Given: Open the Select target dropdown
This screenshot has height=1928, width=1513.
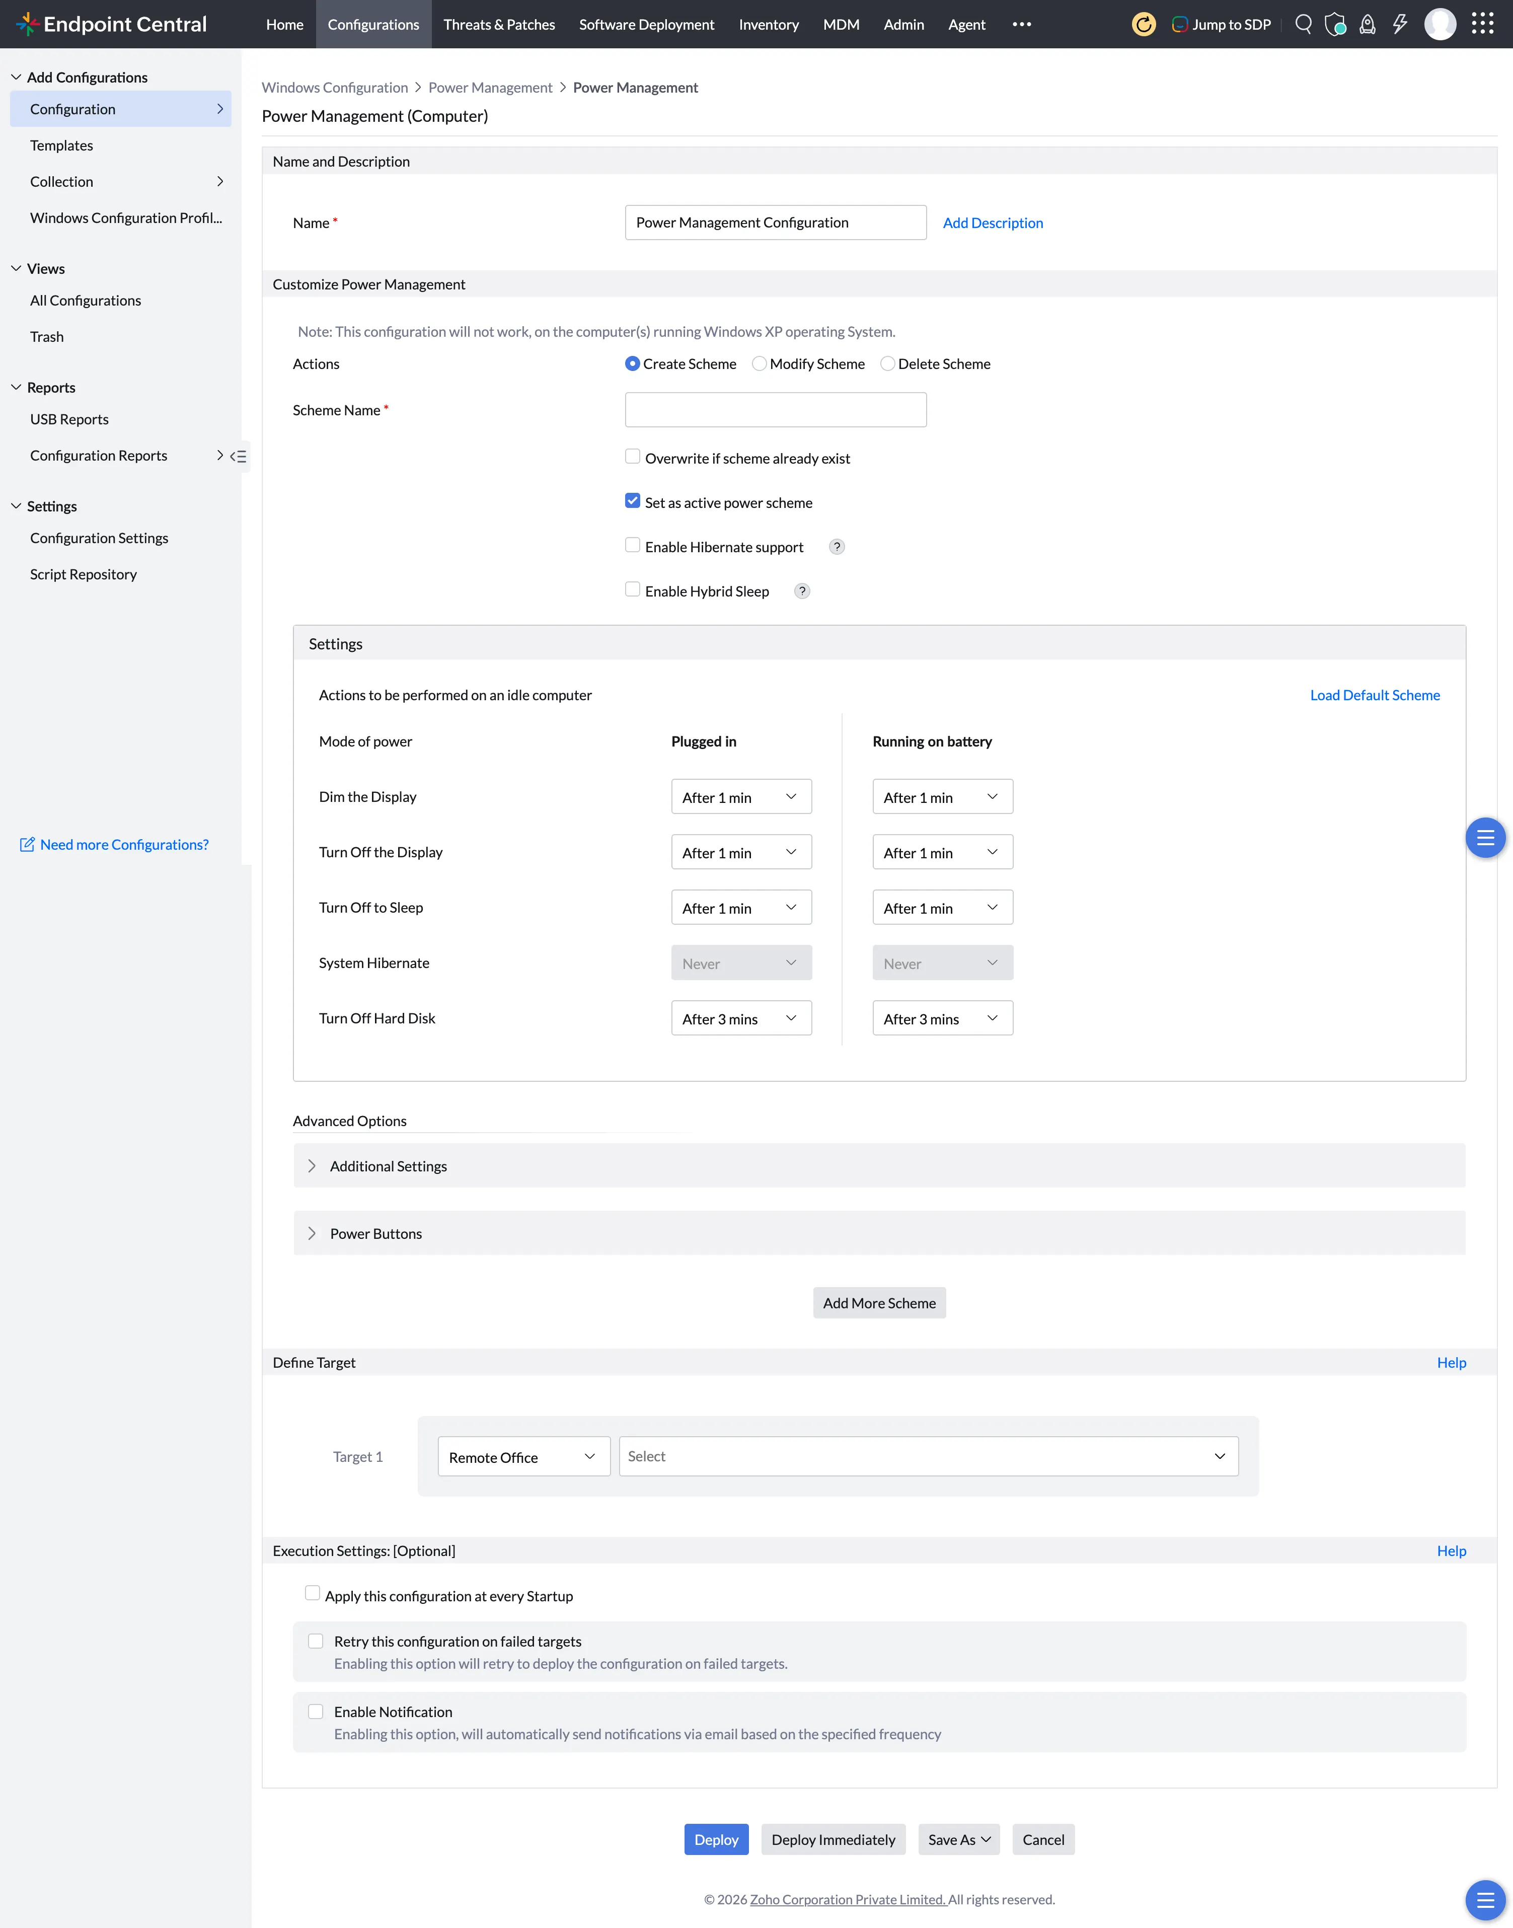Looking at the screenshot, I should click(928, 1457).
